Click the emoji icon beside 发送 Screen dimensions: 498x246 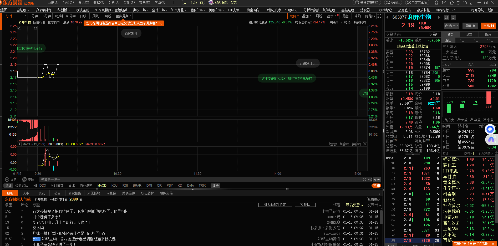[x=370, y=180]
